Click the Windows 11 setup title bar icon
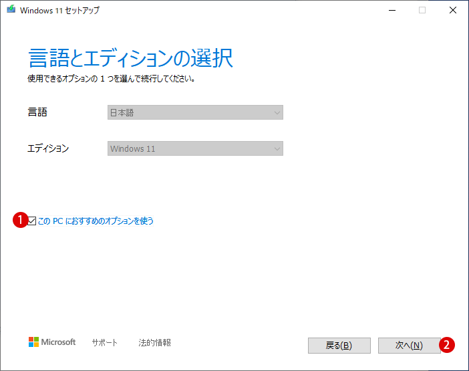Screen dimensions: 469x371 tap(11, 9)
